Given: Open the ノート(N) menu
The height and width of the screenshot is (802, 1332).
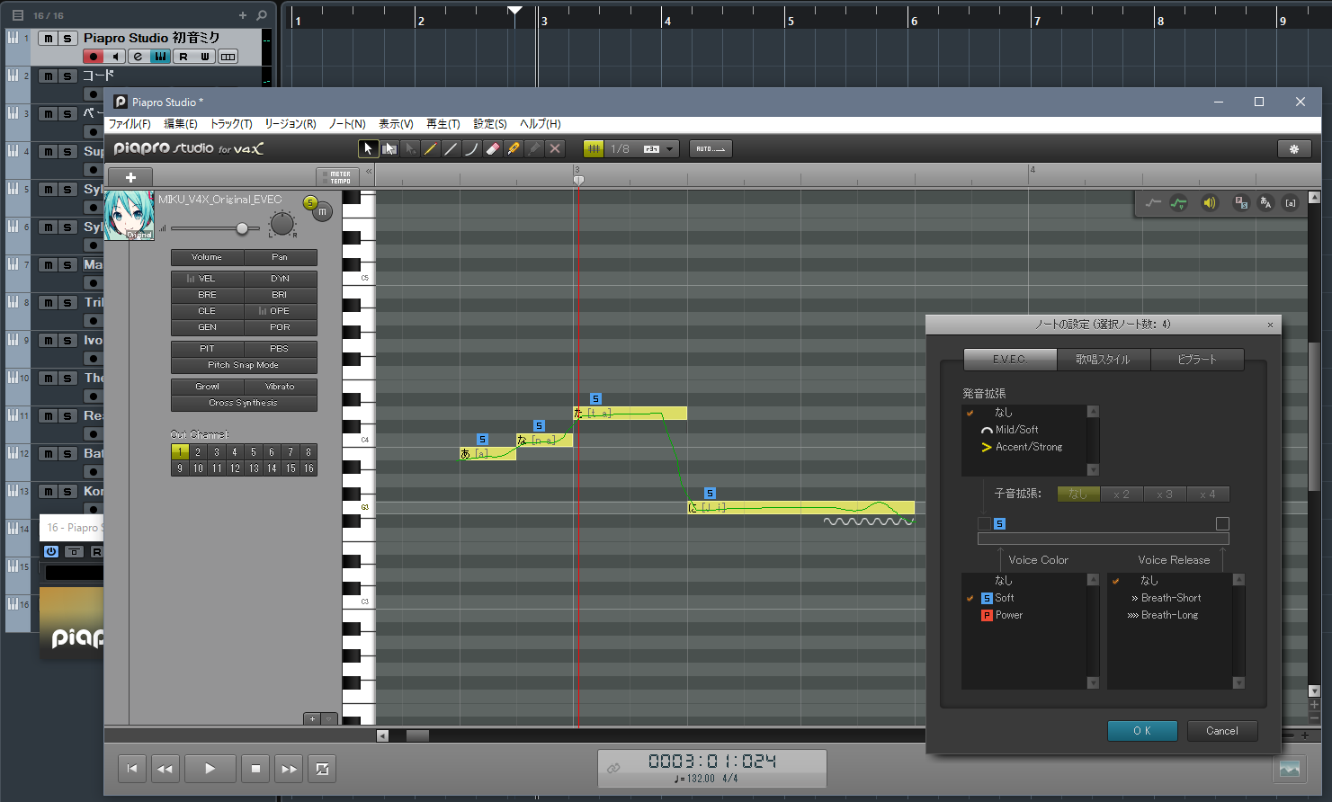Looking at the screenshot, I should (346, 124).
